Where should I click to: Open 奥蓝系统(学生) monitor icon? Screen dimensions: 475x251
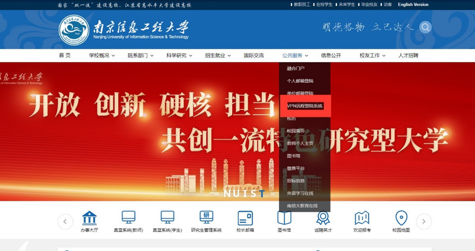click(167, 218)
